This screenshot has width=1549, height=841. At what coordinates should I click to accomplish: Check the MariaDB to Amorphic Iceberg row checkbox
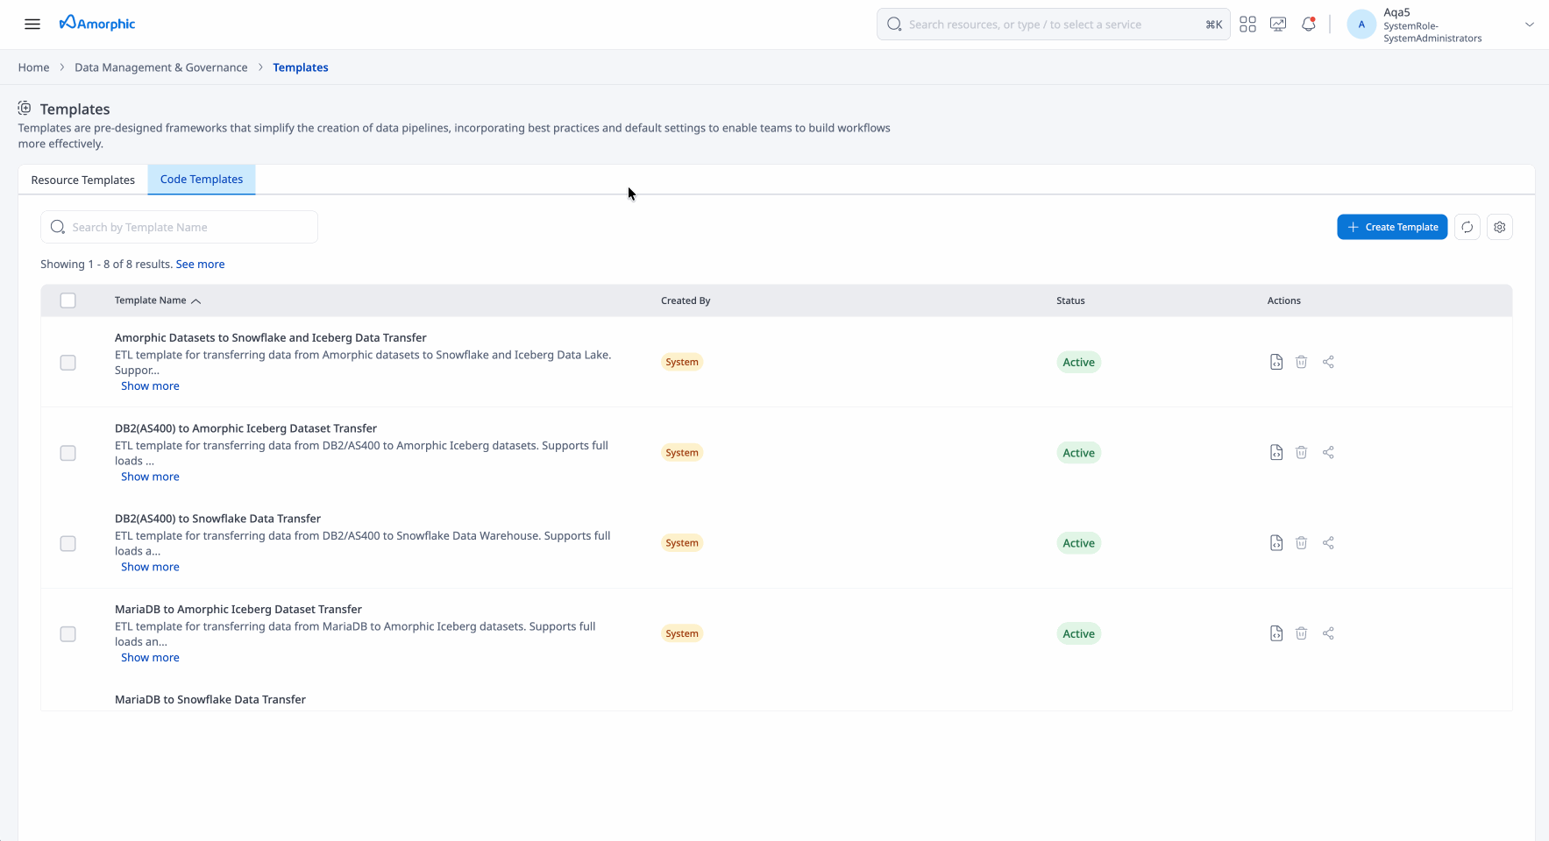[x=68, y=634]
